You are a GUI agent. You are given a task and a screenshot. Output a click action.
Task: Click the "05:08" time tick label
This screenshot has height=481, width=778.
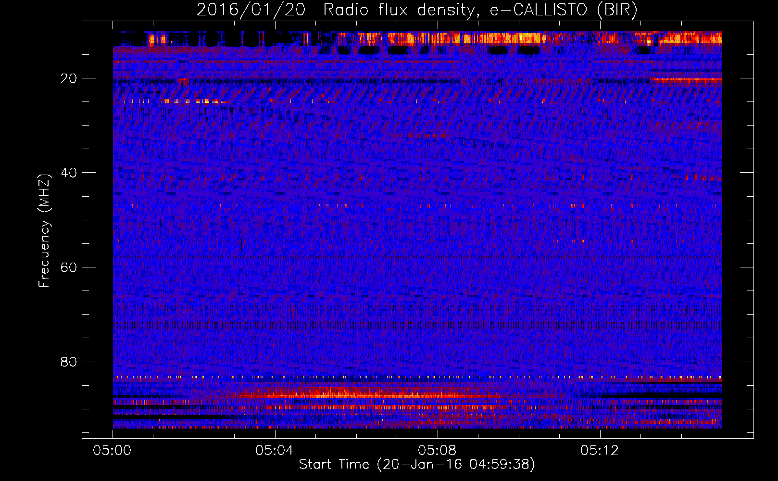(437, 450)
